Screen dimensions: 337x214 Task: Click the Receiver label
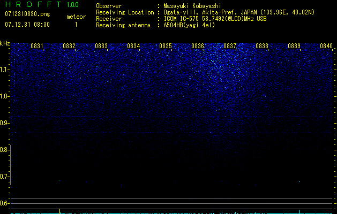109,19
